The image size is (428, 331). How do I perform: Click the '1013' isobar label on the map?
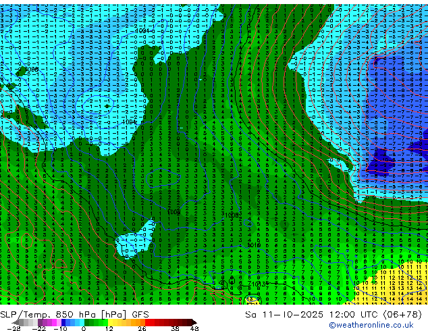click(259, 284)
